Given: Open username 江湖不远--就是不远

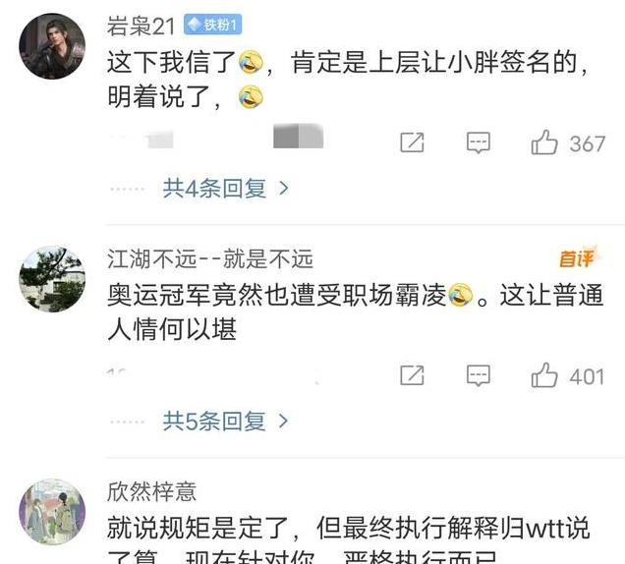Looking at the screenshot, I should (210, 259).
